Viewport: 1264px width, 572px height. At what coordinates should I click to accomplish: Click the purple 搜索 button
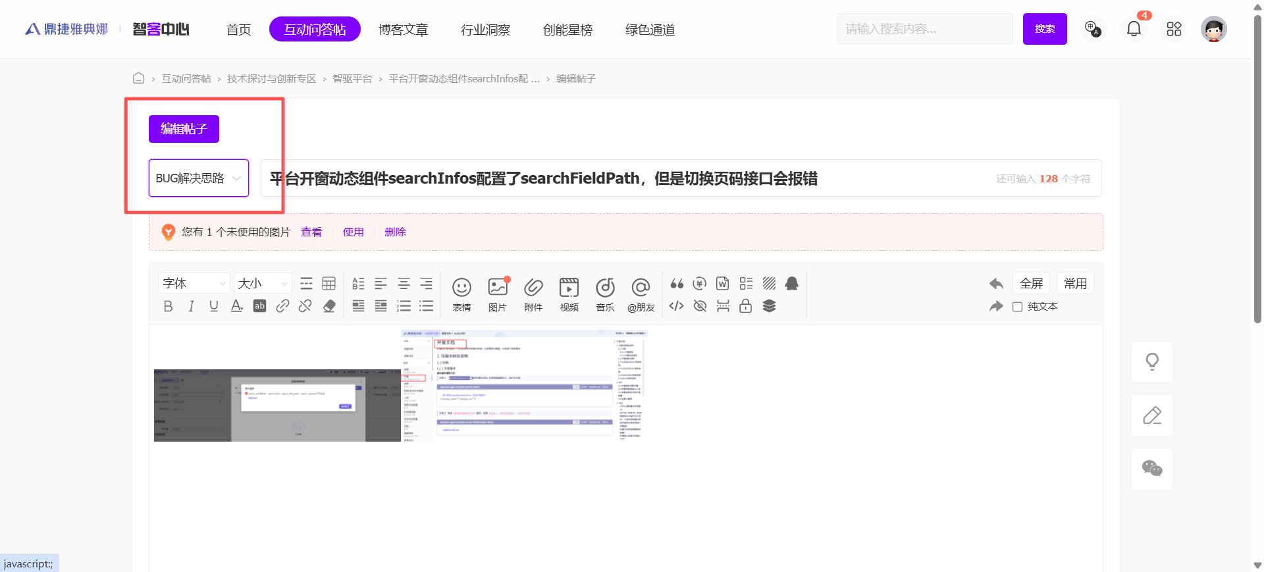[x=1044, y=29]
